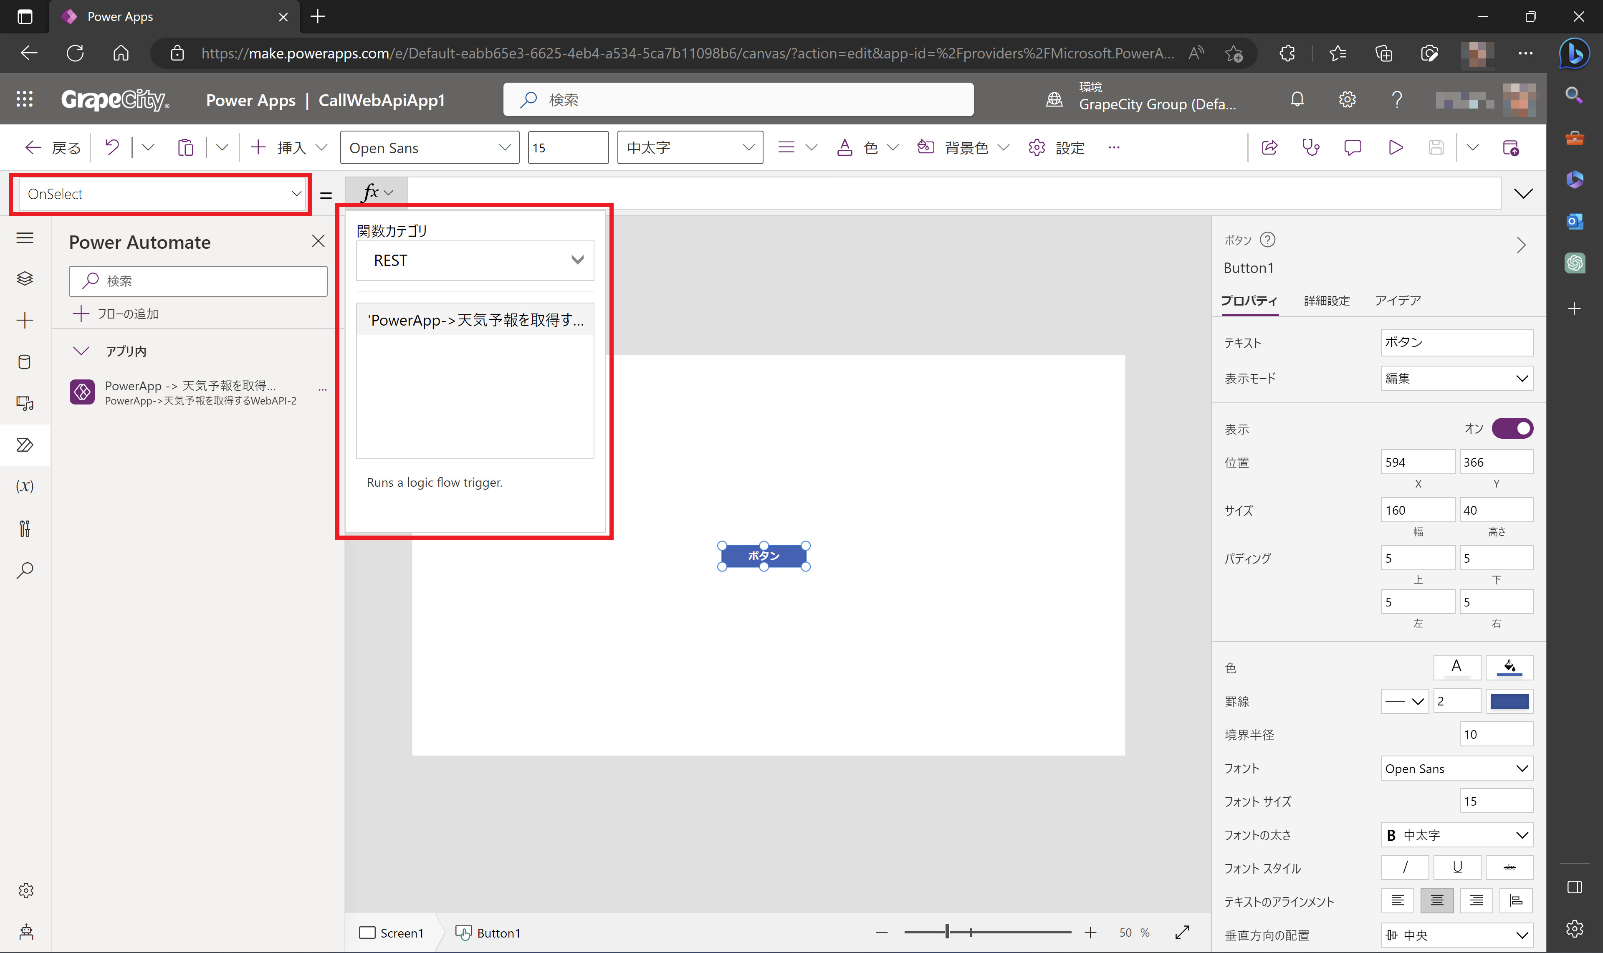Click the button help info icon
Image resolution: width=1603 pixels, height=953 pixels.
(1268, 240)
